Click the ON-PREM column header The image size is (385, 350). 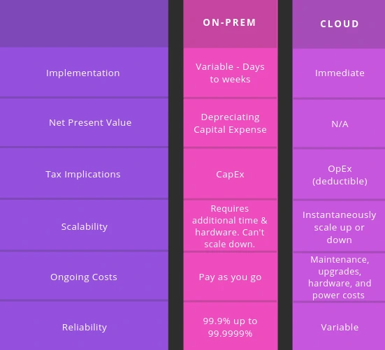click(230, 24)
